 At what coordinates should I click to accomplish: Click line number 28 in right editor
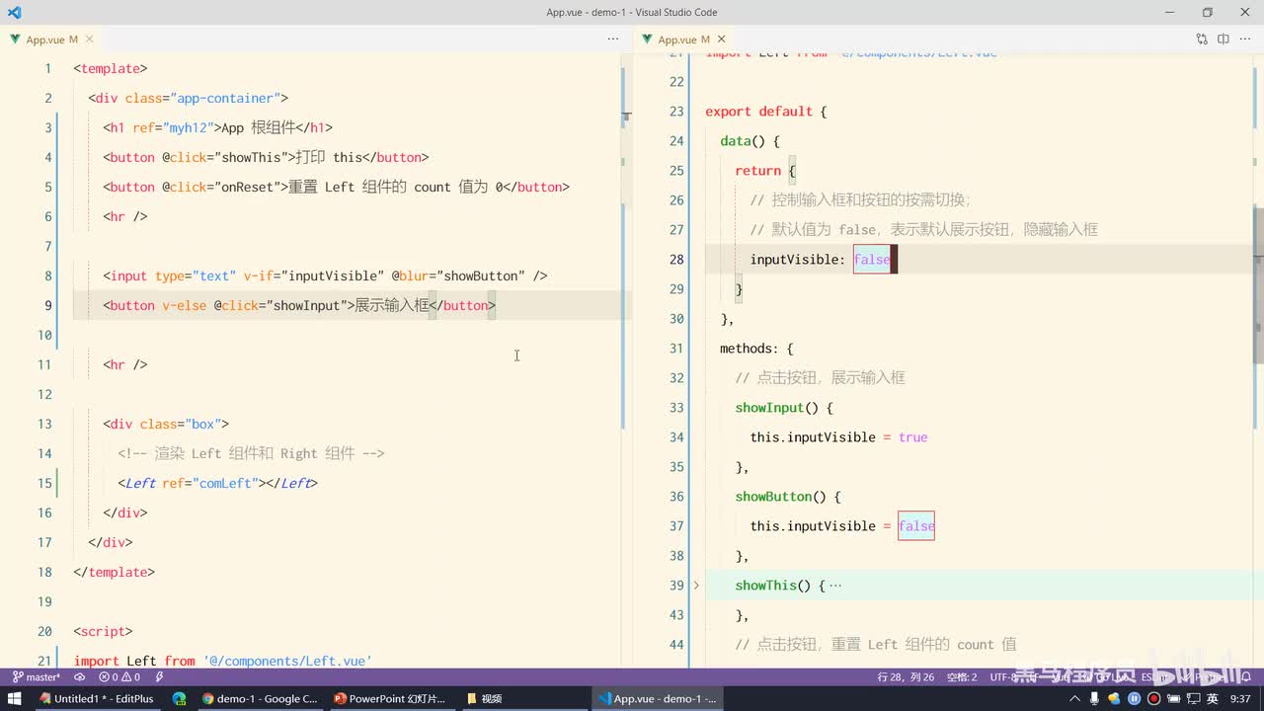tap(676, 260)
